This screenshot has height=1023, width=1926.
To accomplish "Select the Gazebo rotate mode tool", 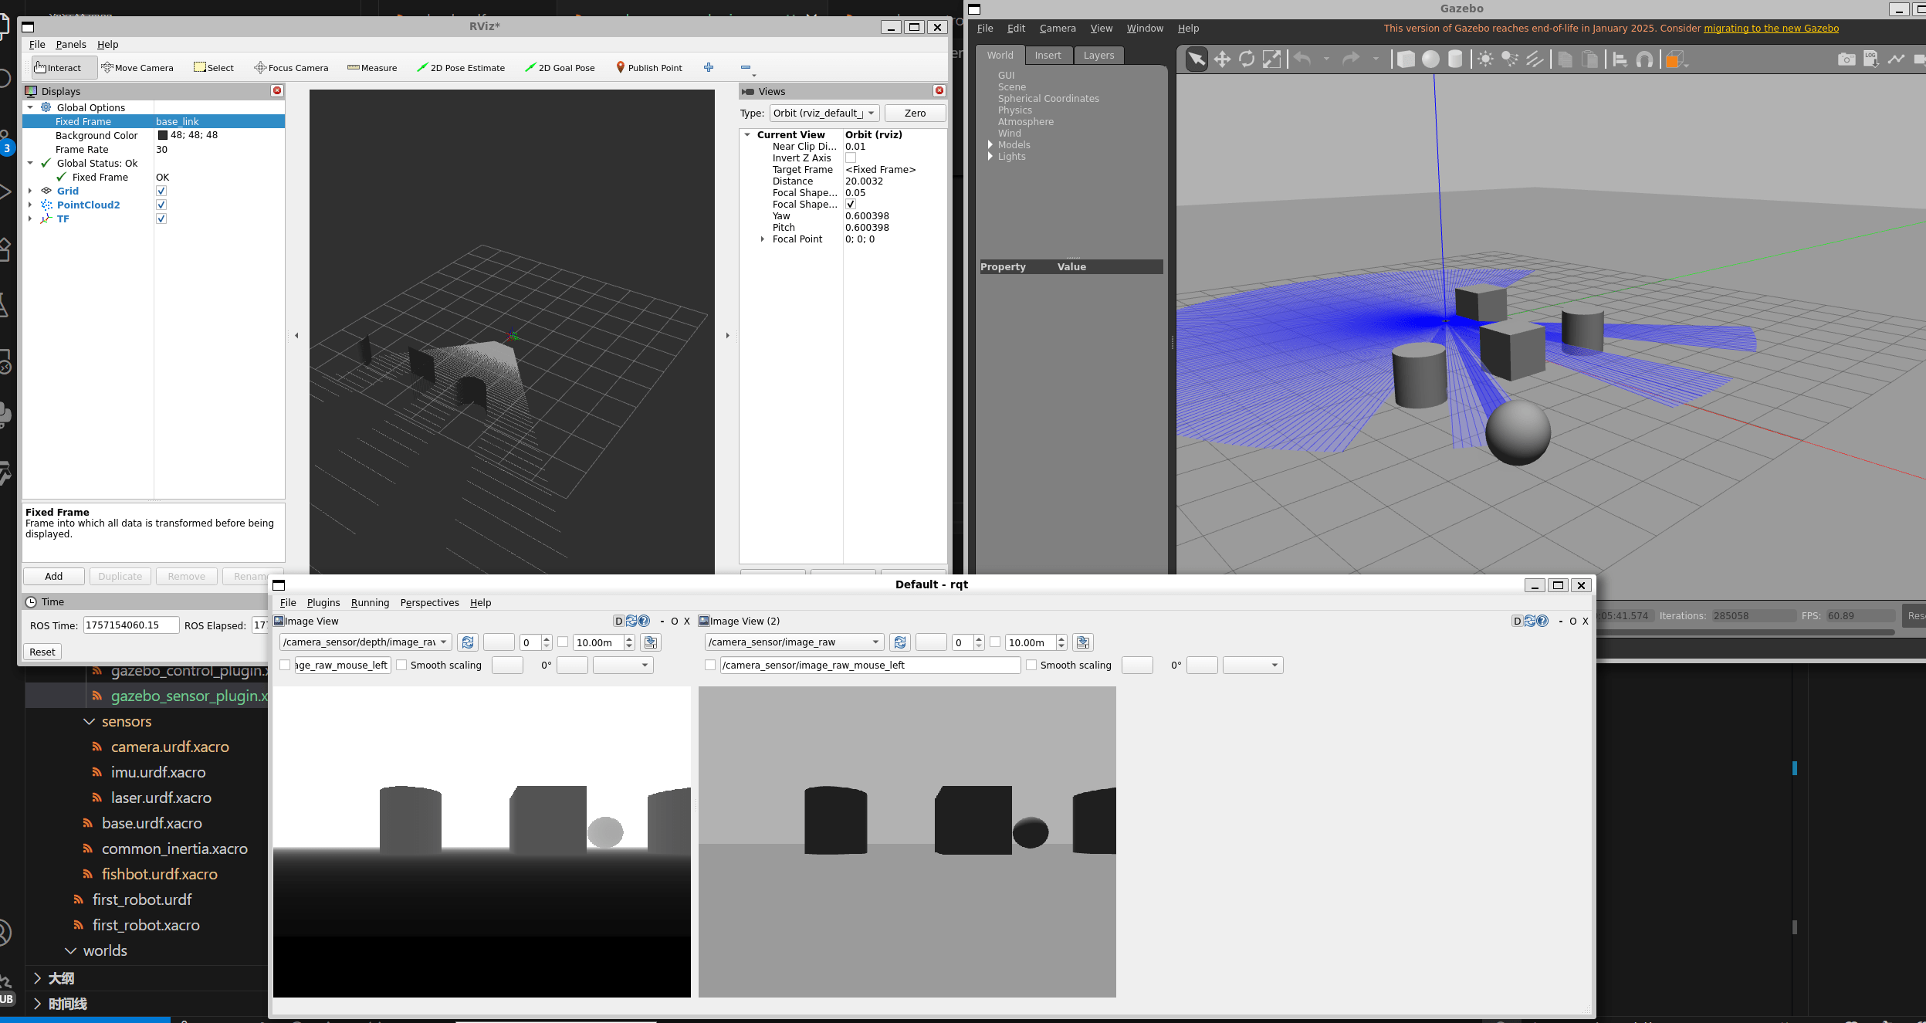I will (x=1246, y=59).
